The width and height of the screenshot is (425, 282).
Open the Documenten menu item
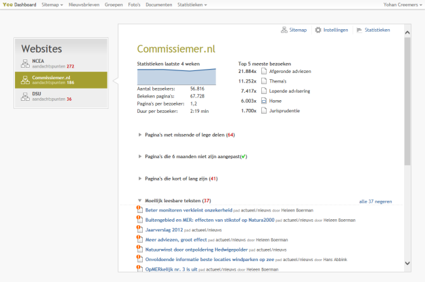pyautogui.click(x=159, y=5)
